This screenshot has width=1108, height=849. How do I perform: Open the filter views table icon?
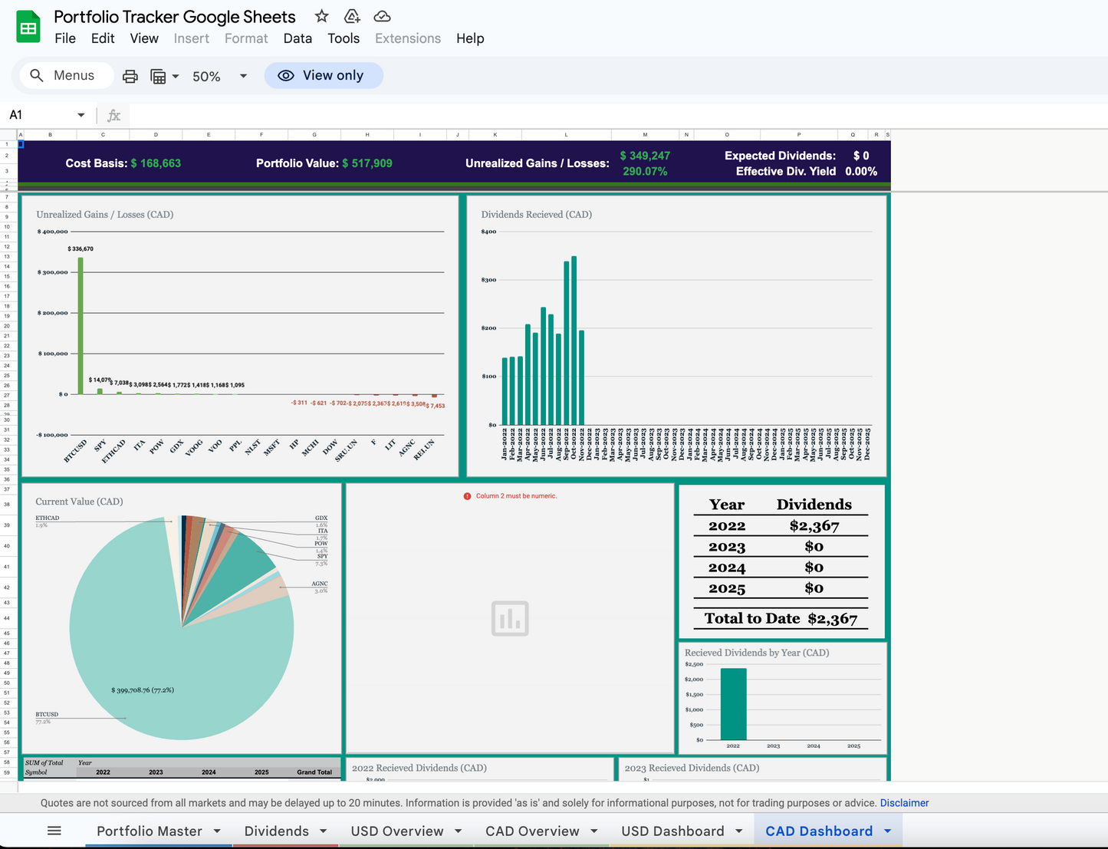click(158, 76)
